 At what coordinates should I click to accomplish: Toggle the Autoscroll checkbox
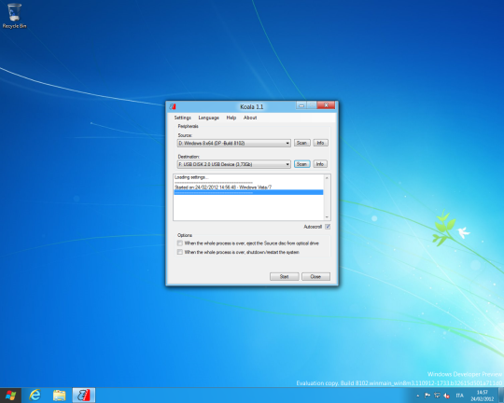point(328,227)
